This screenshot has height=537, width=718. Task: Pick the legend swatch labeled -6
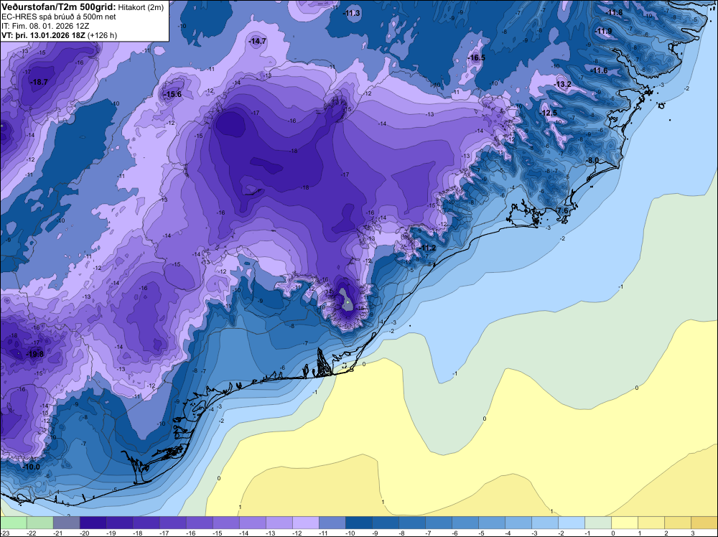tap(465, 523)
